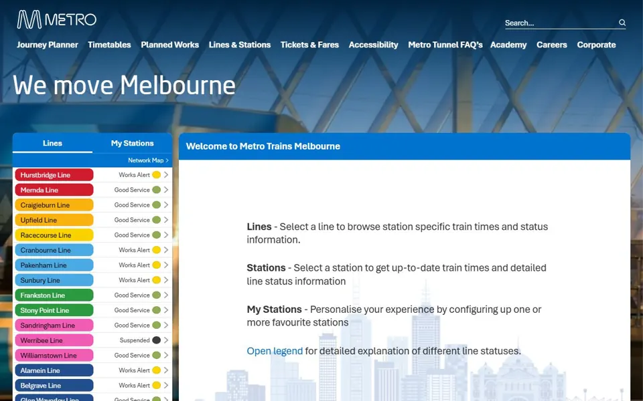
Task: Switch to the Lines tab
Action: (x=52, y=143)
